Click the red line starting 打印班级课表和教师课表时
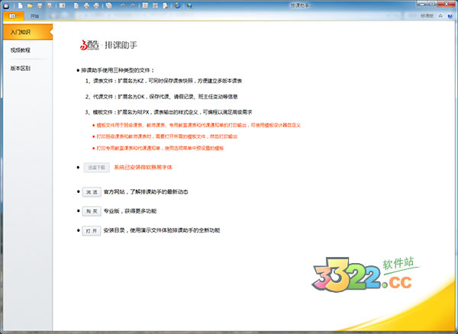 click(x=166, y=136)
